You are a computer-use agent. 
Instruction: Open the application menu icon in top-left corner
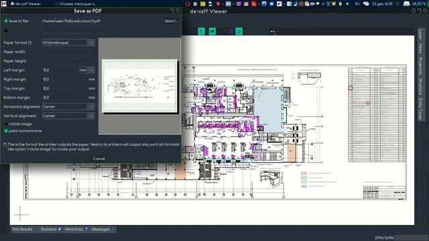pos(3,3)
